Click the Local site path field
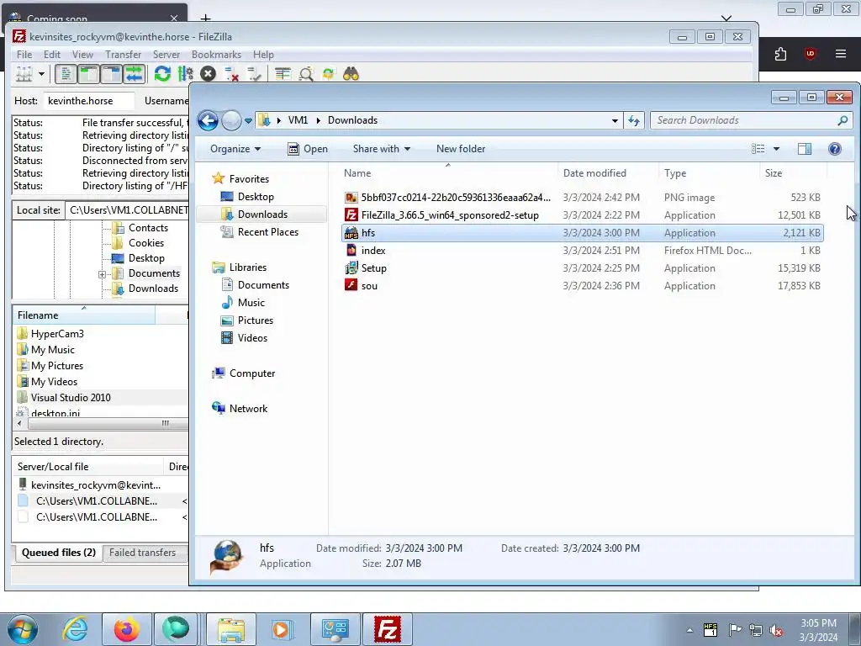 pyautogui.click(x=127, y=209)
